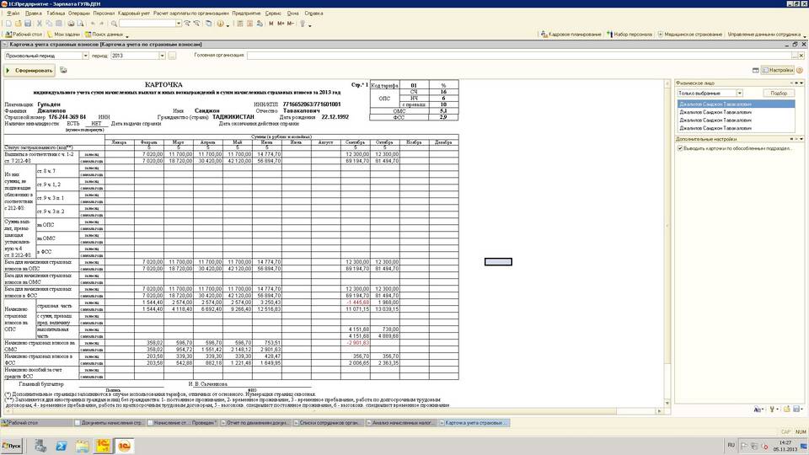Expand the Произвольный период dropdown
809x455 pixels.
pyautogui.click(x=86, y=56)
